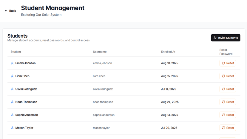Image resolution: width=247 pixels, height=139 pixels.
Task: Click the user icon beside Olivia Rodriguez
Action: 12,89
